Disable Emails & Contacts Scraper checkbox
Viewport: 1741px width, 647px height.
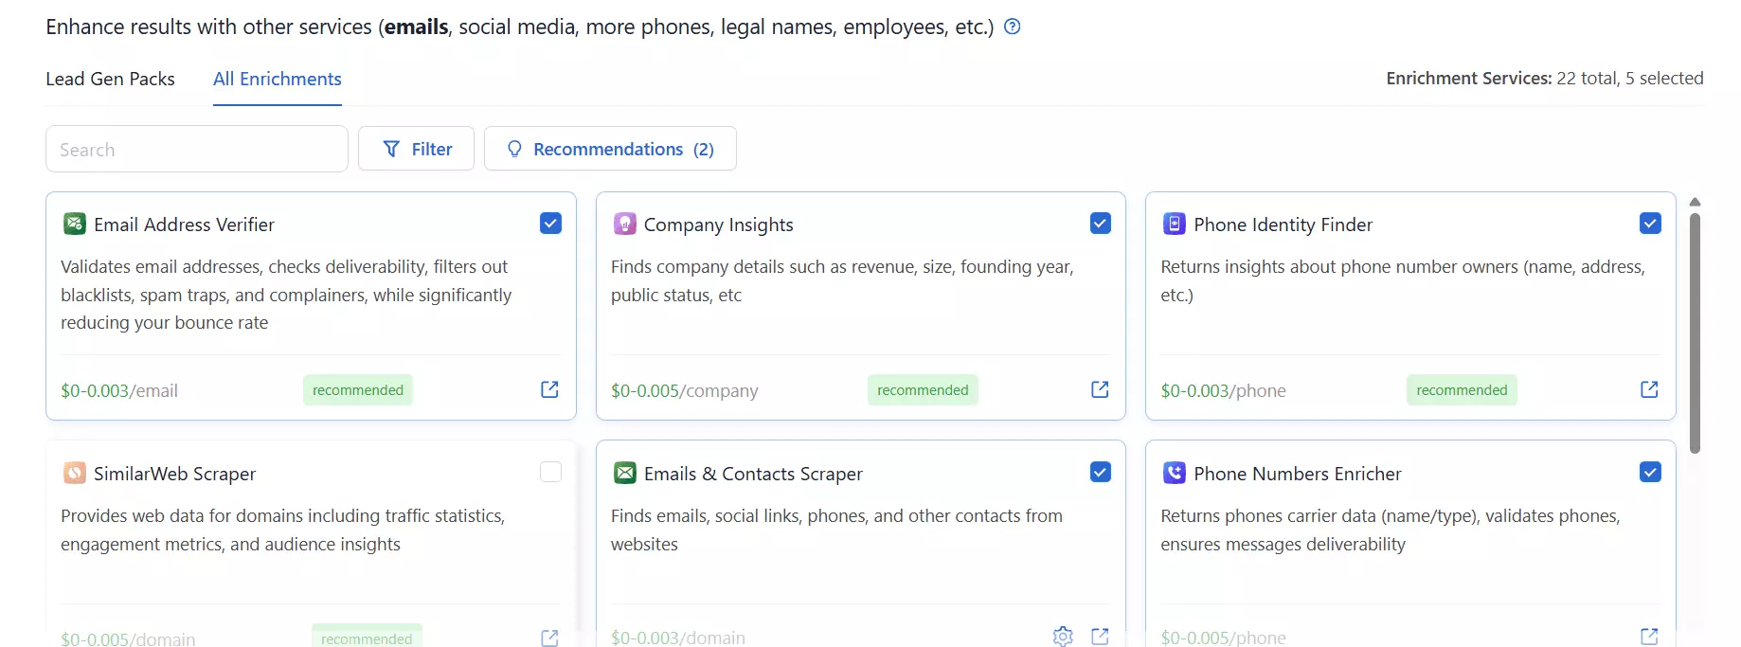tap(1100, 472)
